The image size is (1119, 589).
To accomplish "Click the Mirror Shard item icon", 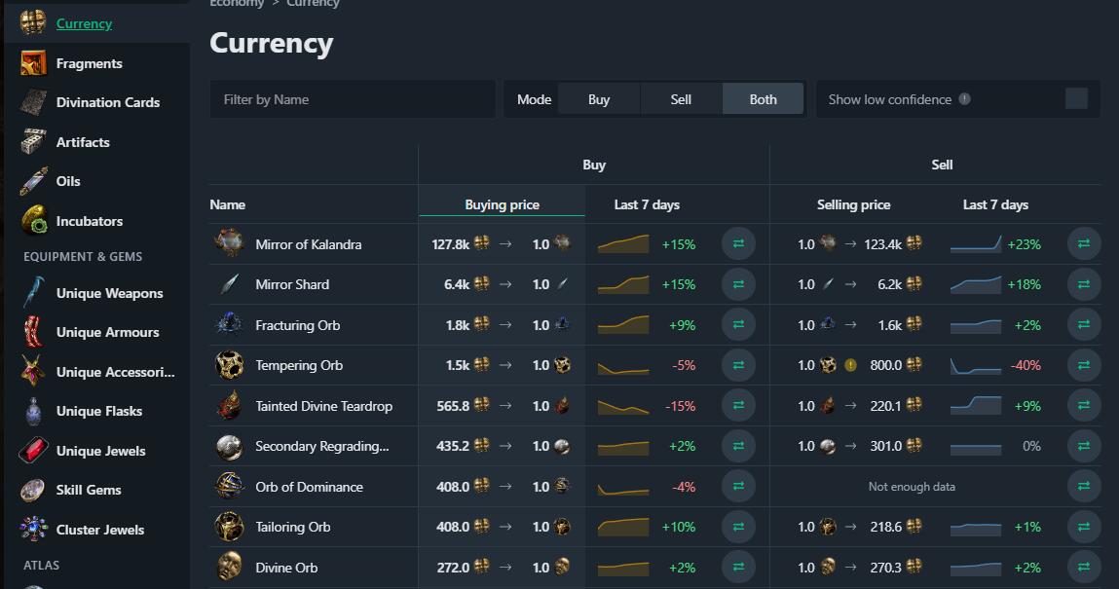I will (230, 284).
